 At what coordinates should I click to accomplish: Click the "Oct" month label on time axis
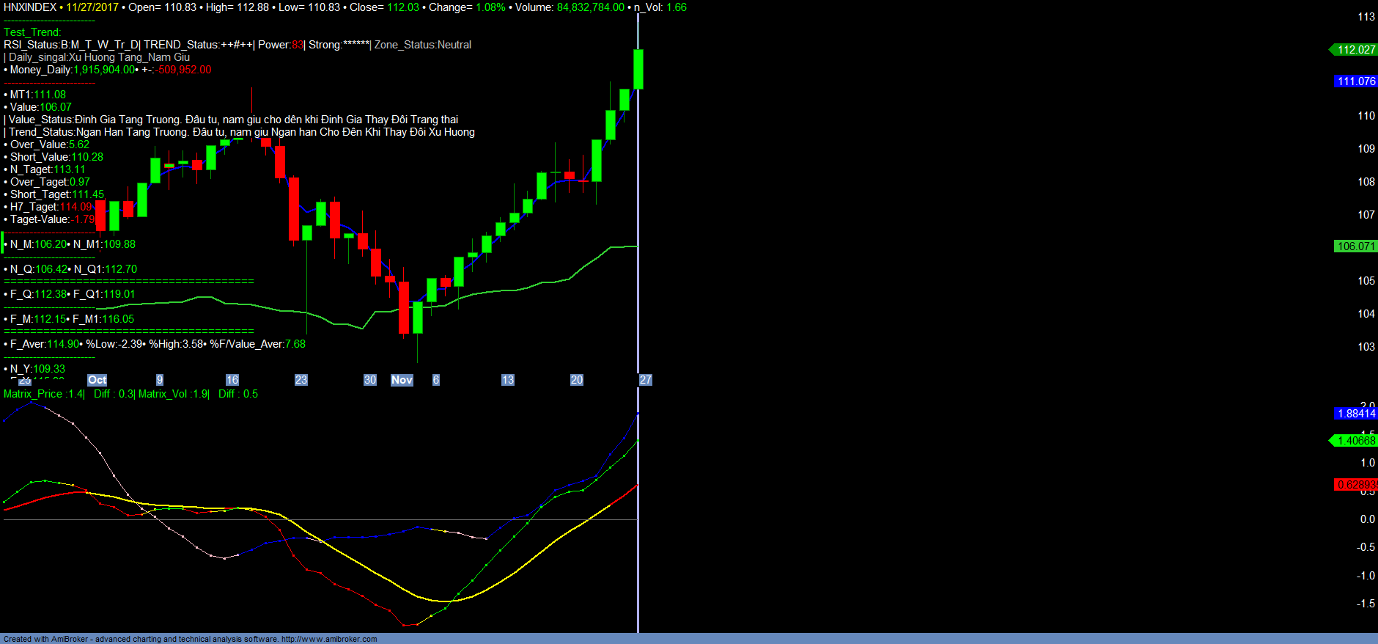(x=97, y=380)
